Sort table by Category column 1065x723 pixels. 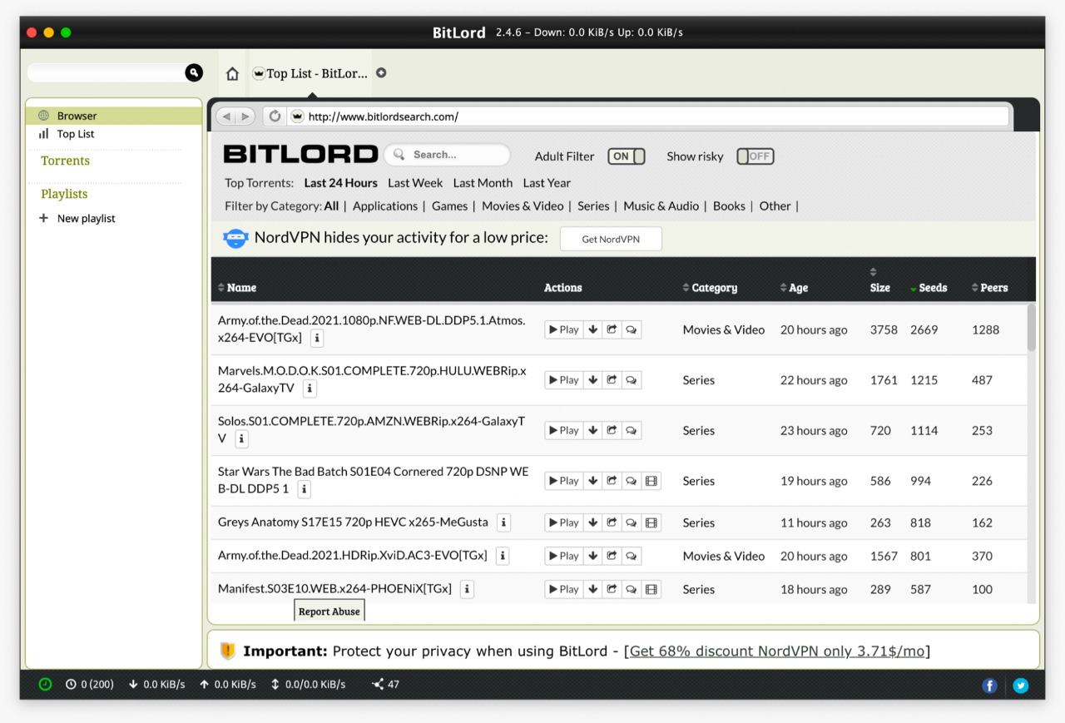click(x=710, y=288)
